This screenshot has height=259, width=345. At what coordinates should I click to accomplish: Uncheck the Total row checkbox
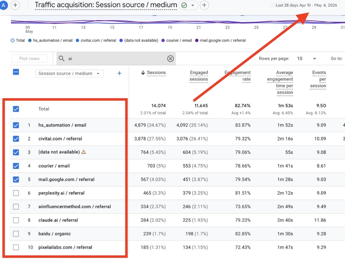click(x=16, y=109)
